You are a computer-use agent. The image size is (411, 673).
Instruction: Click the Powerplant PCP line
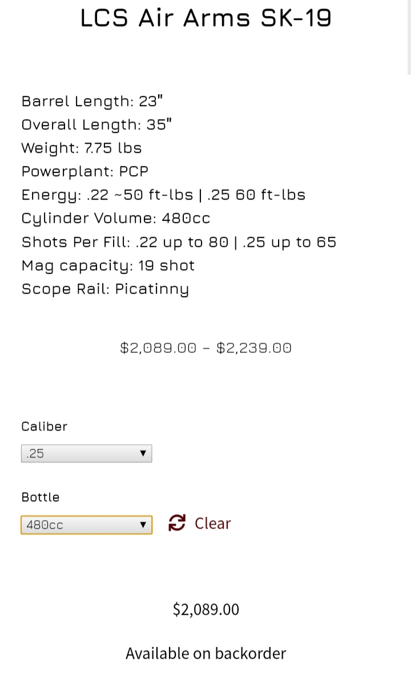[x=85, y=171]
